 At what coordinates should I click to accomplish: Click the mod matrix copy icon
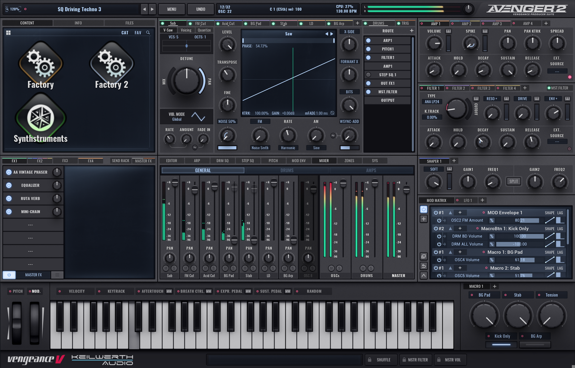pos(424,256)
